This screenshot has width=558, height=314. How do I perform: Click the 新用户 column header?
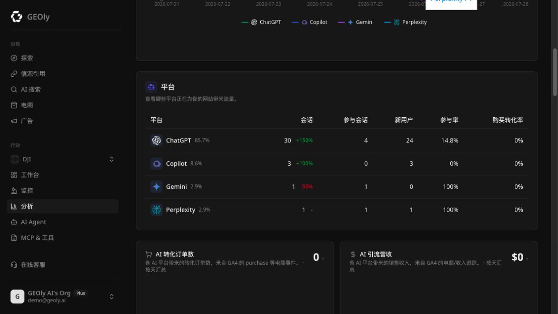pyautogui.click(x=404, y=120)
